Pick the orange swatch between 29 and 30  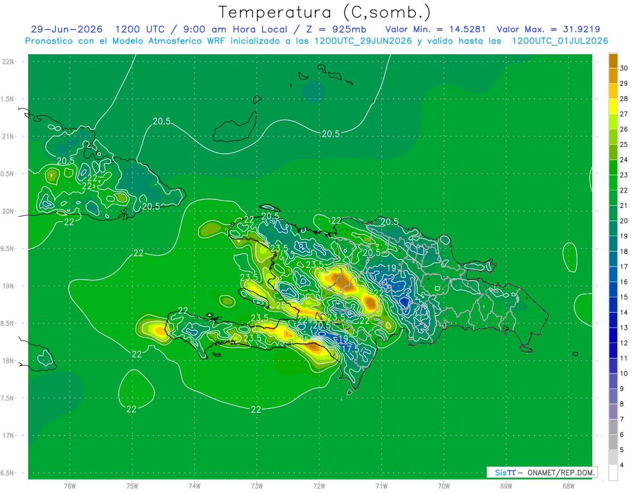tap(613, 76)
